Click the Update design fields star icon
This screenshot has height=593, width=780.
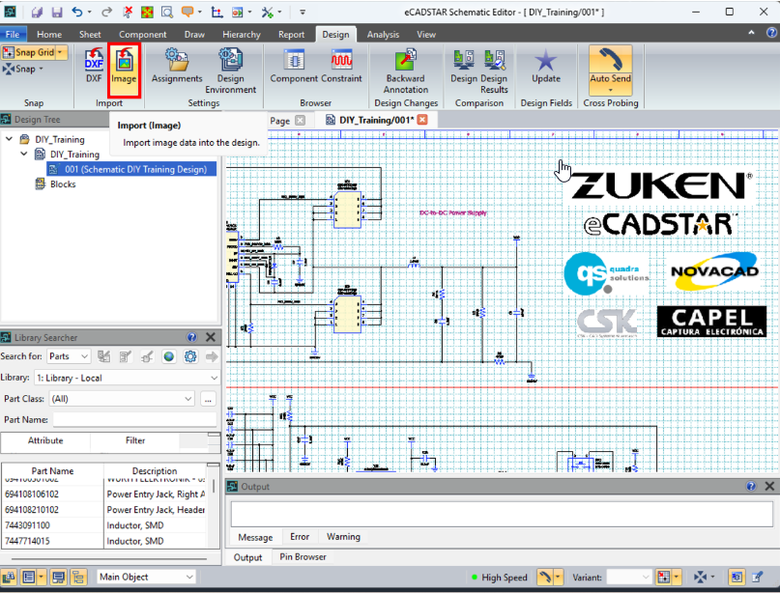click(545, 65)
